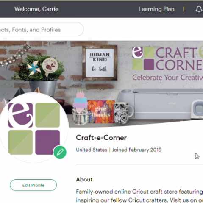Click the Edit Profile button

[x=33, y=185]
